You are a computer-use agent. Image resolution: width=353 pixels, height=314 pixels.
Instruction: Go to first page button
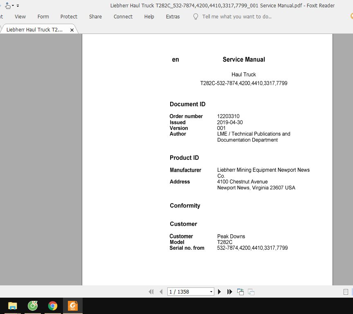pos(151,292)
